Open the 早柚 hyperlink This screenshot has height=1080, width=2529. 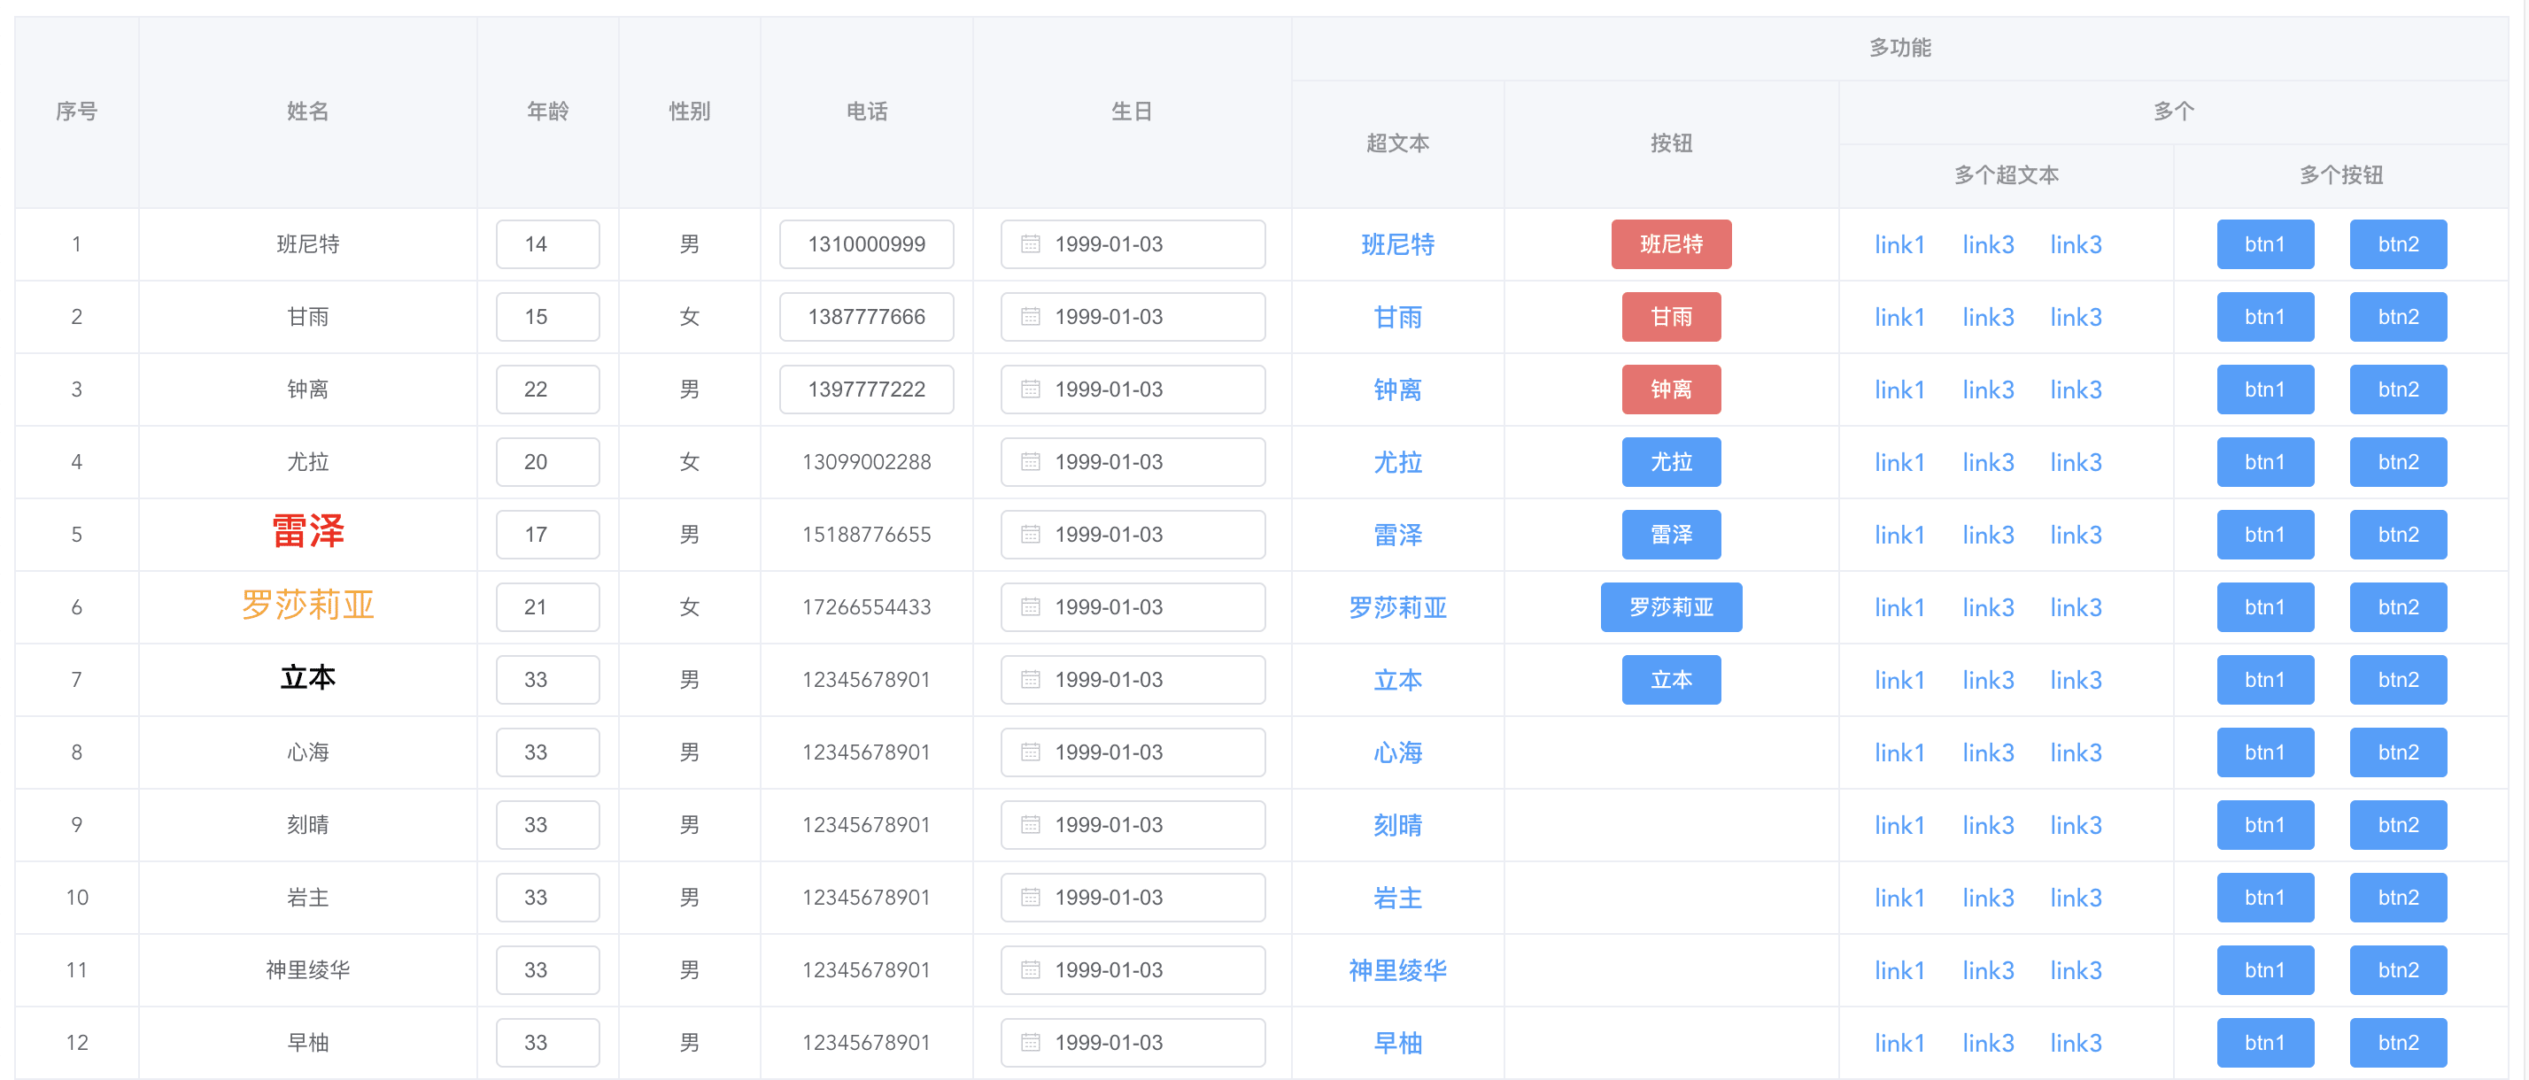(1398, 1044)
